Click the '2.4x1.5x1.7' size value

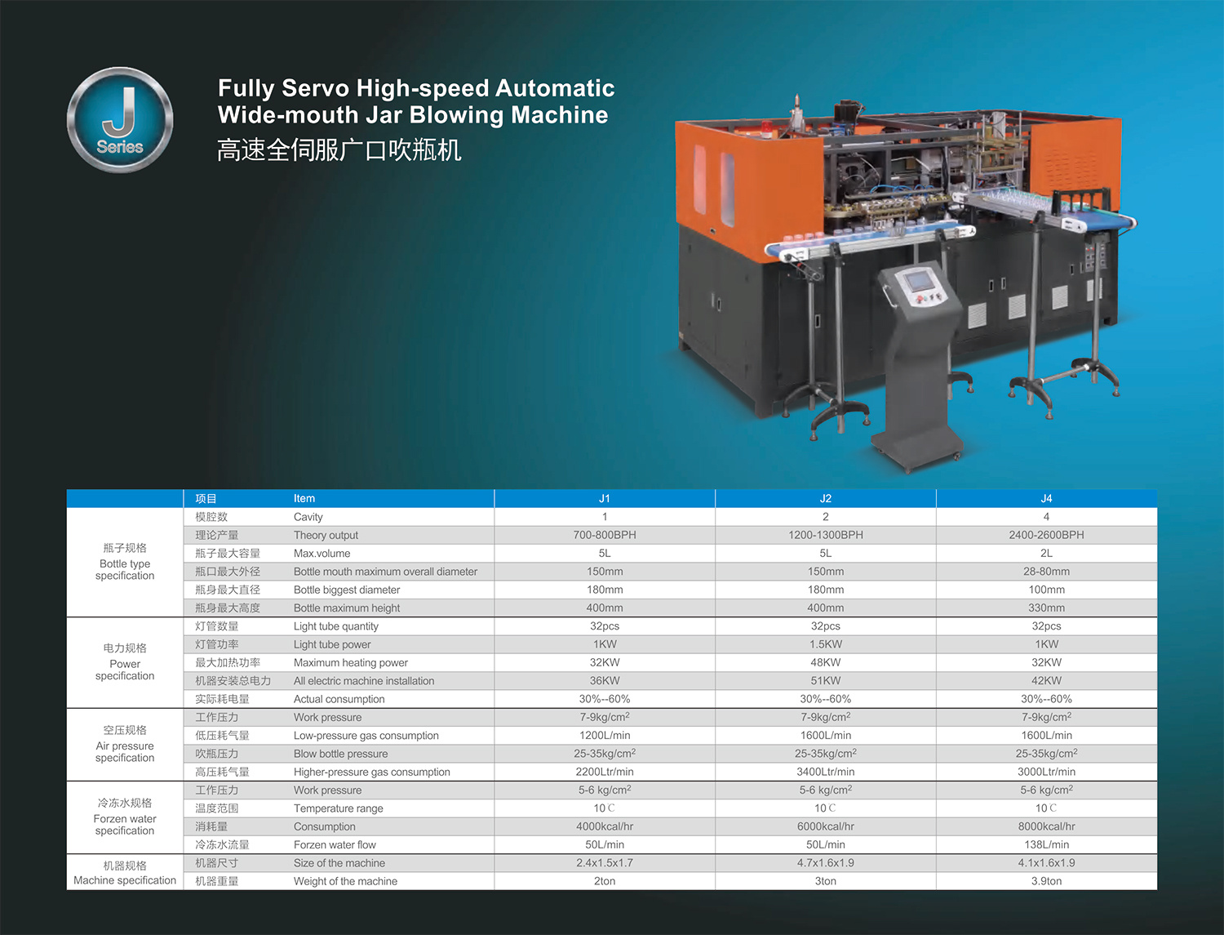click(x=605, y=863)
